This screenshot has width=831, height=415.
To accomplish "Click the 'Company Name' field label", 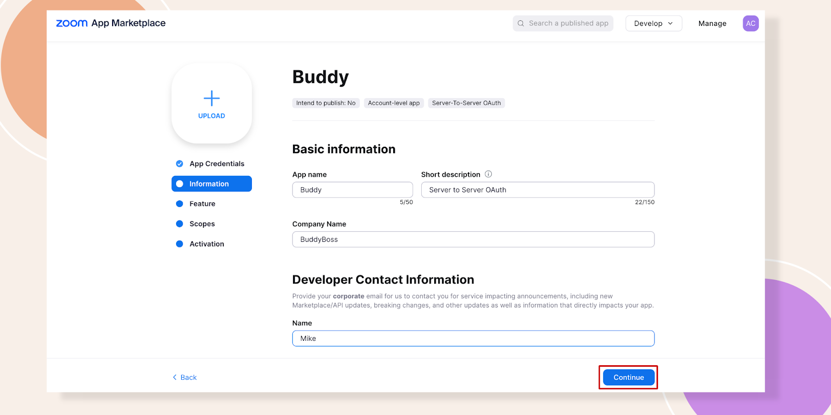I will point(319,224).
